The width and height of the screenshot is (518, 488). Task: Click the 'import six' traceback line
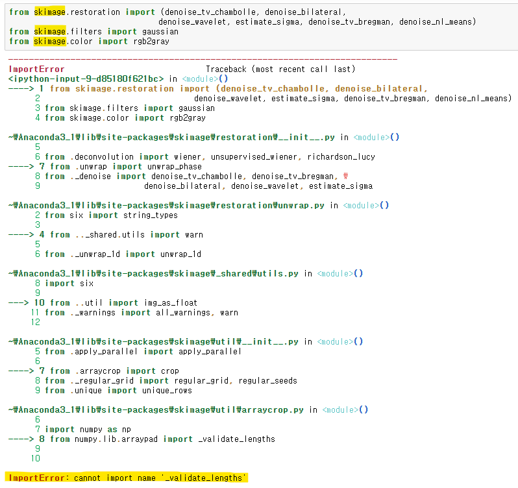tap(69, 284)
